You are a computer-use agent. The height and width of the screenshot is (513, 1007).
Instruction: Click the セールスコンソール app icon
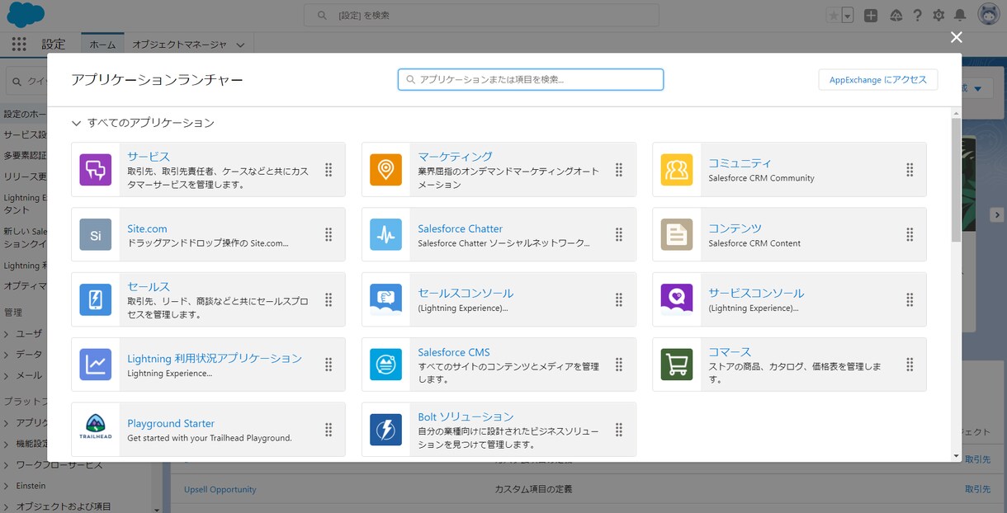tap(385, 299)
